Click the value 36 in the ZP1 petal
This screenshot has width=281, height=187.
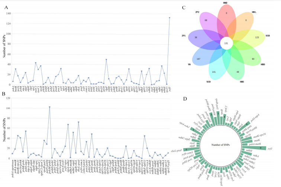tap(196, 37)
